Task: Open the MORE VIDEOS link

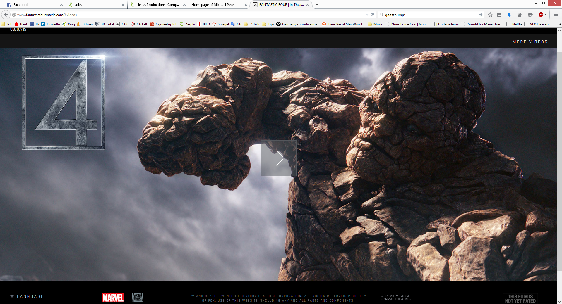Action: [x=530, y=42]
